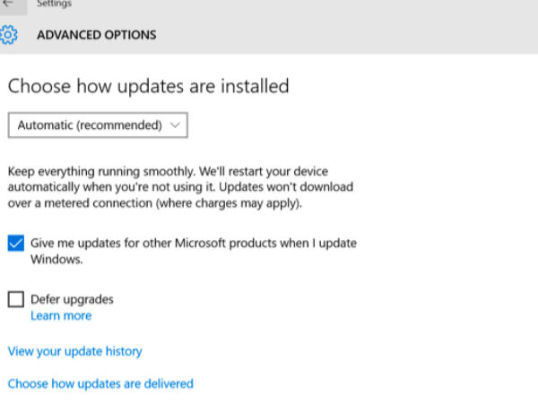Click the 'Automatic (recommended)' text in combo box
This screenshot has height=403, width=538.
click(x=90, y=125)
